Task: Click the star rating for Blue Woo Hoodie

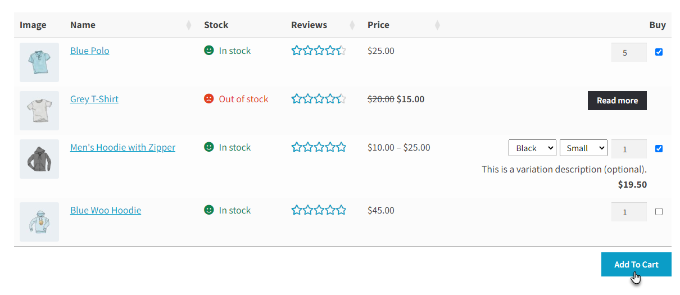Action: pos(319,210)
